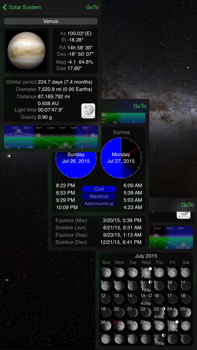Select the Civil twilight button
The width and height of the screenshot is (197, 350).
tap(99, 189)
